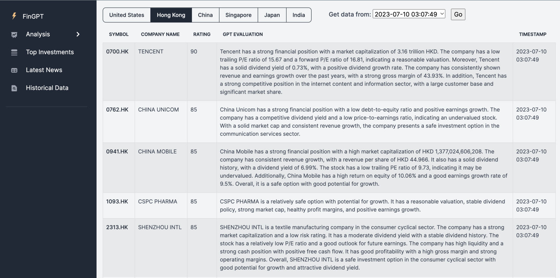
Task: Choose the Japan tab
Action: coord(272,15)
